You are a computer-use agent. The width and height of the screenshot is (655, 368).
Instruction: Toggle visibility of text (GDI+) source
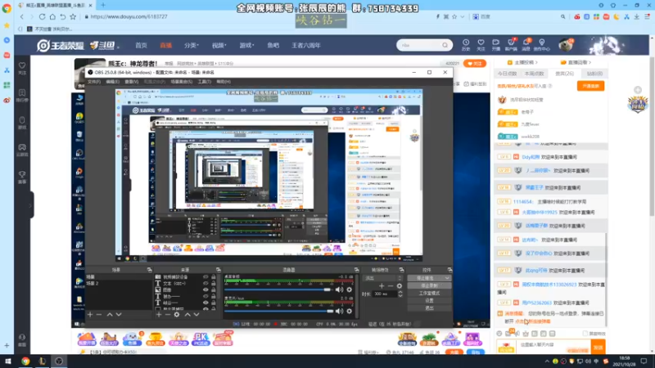click(x=206, y=283)
